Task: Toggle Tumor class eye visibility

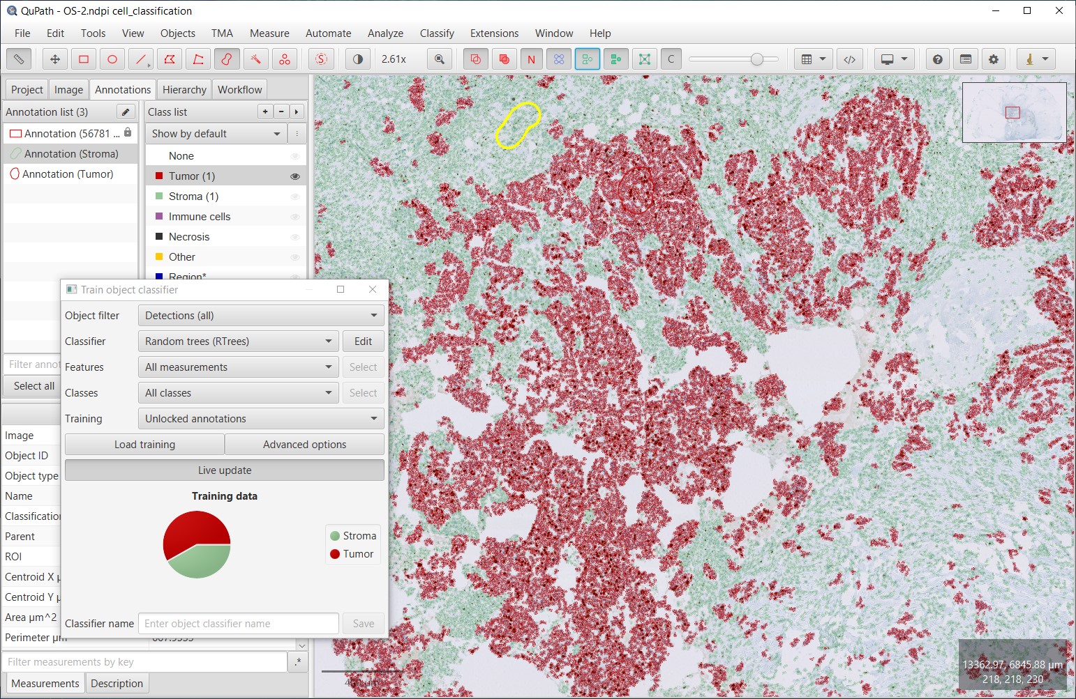Action: coord(295,176)
